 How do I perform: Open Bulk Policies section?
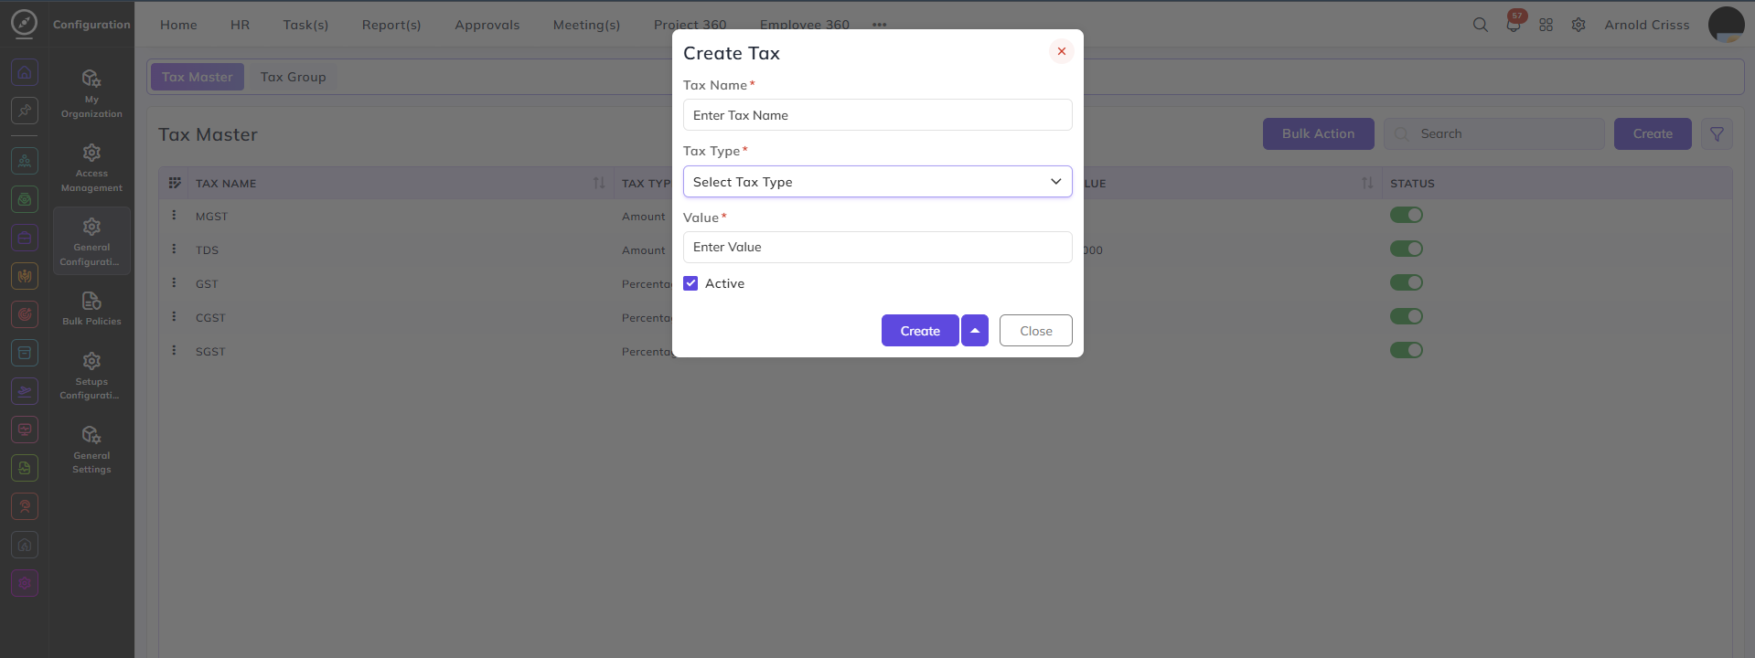point(91,308)
